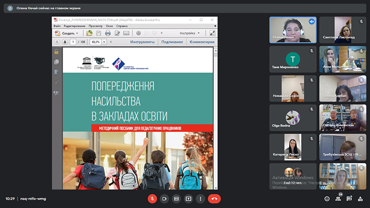Select Катерина Лиско video tile
This screenshot has height=208, width=370.
tap(293, 147)
